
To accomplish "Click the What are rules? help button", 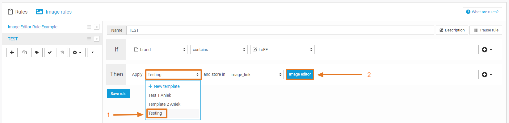I will click(x=482, y=12).
